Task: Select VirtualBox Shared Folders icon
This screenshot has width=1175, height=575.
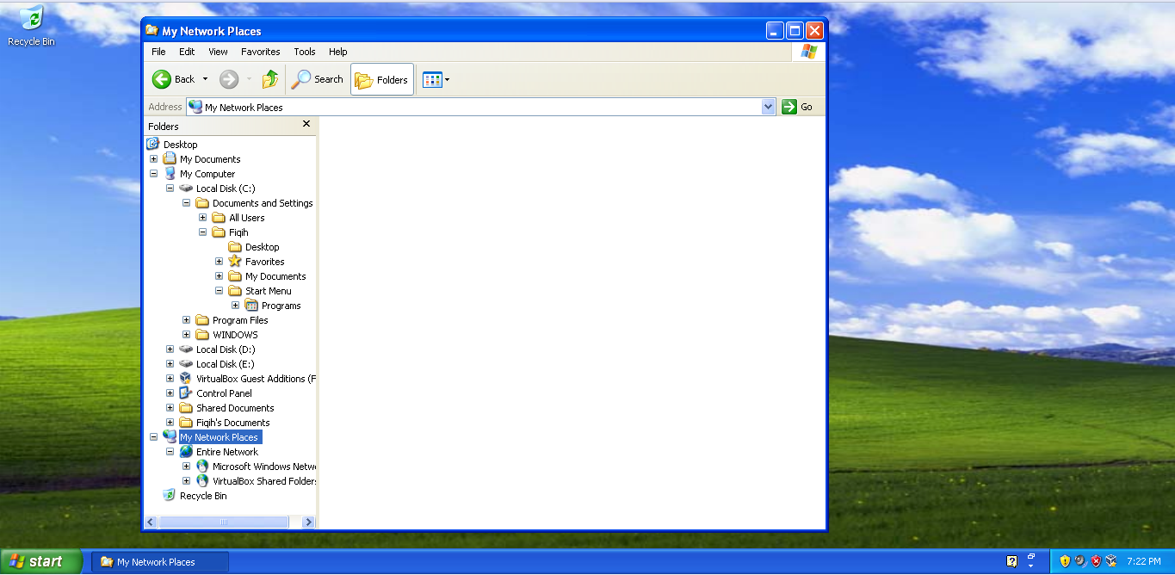Action: click(x=202, y=481)
